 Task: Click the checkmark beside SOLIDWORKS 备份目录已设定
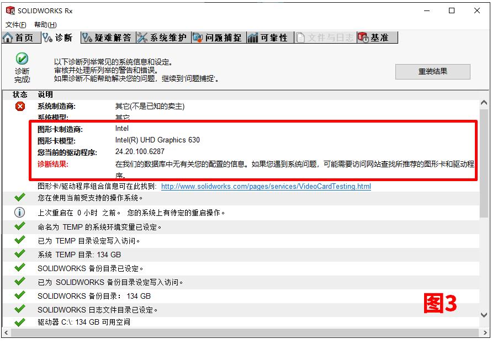coord(20,268)
